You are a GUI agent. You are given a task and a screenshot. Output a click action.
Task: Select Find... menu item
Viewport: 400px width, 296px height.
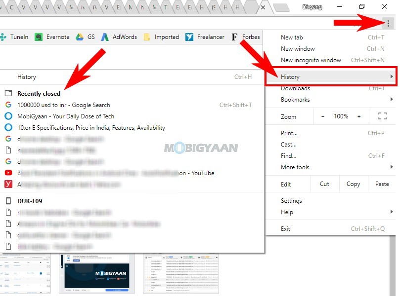pyautogui.click(x=331, y=156)
